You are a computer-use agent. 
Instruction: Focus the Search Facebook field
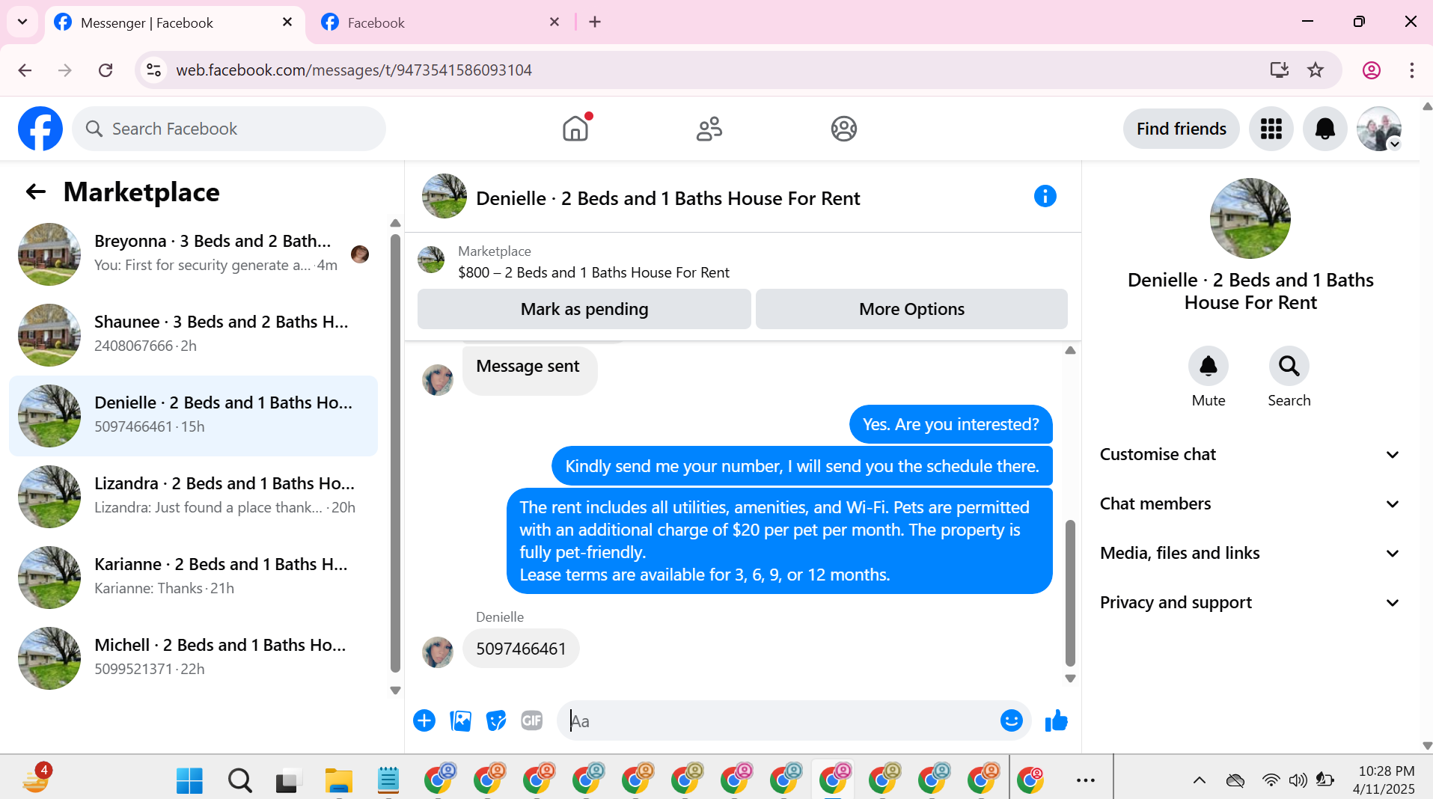click(x=229, y=129)
